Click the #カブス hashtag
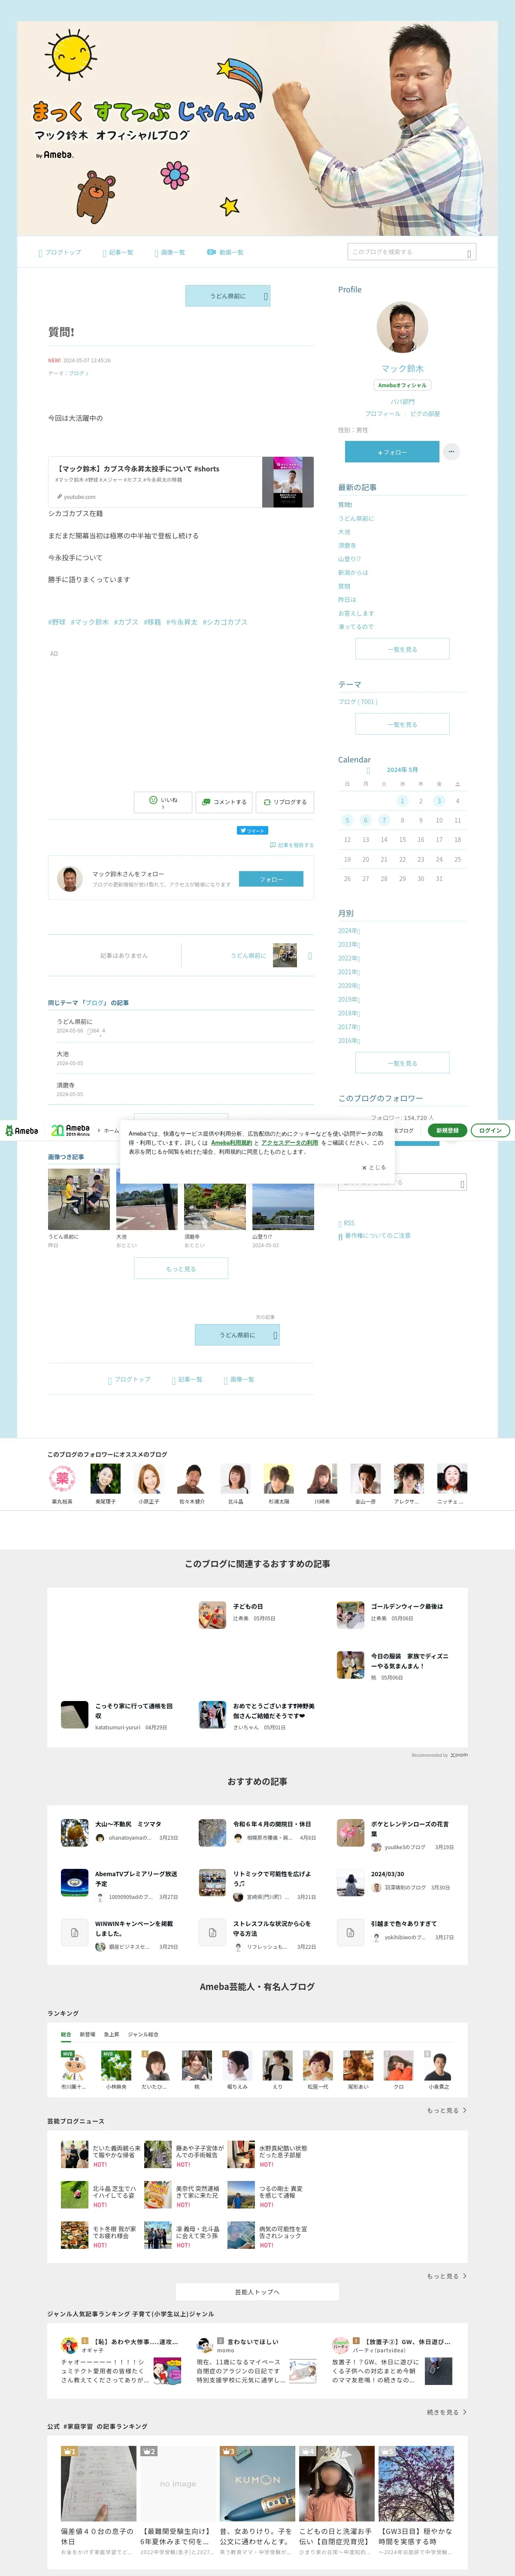Viewport: 515px width, 2576px height. point(126,622)
